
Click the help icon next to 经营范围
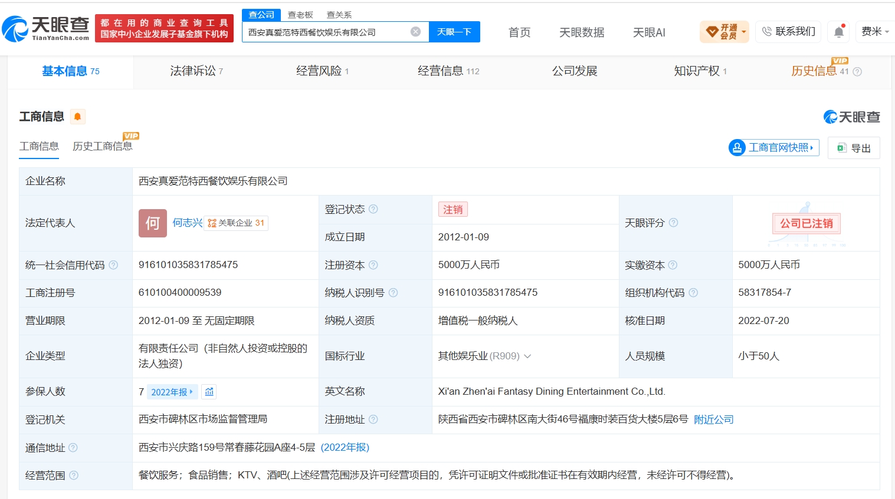[74, 475]
